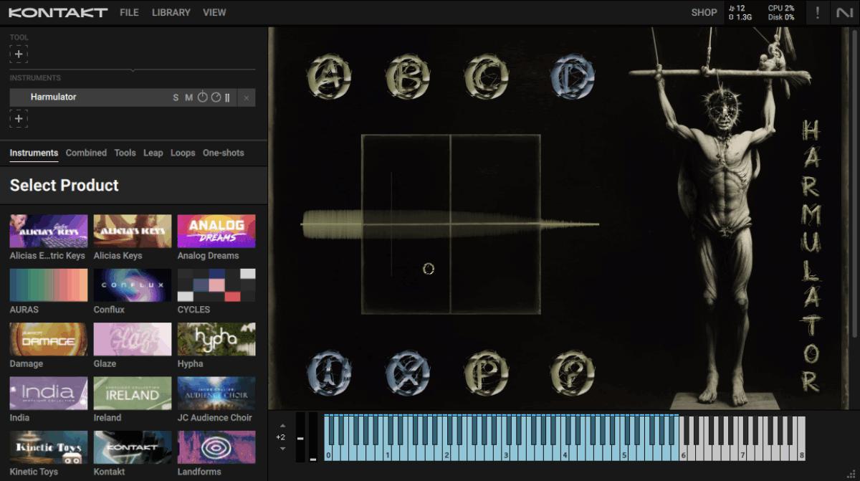The width and height of the screenshot is (860, 481).
Task: Click the B rune button in Harmulator
Action: pos(408,77)
